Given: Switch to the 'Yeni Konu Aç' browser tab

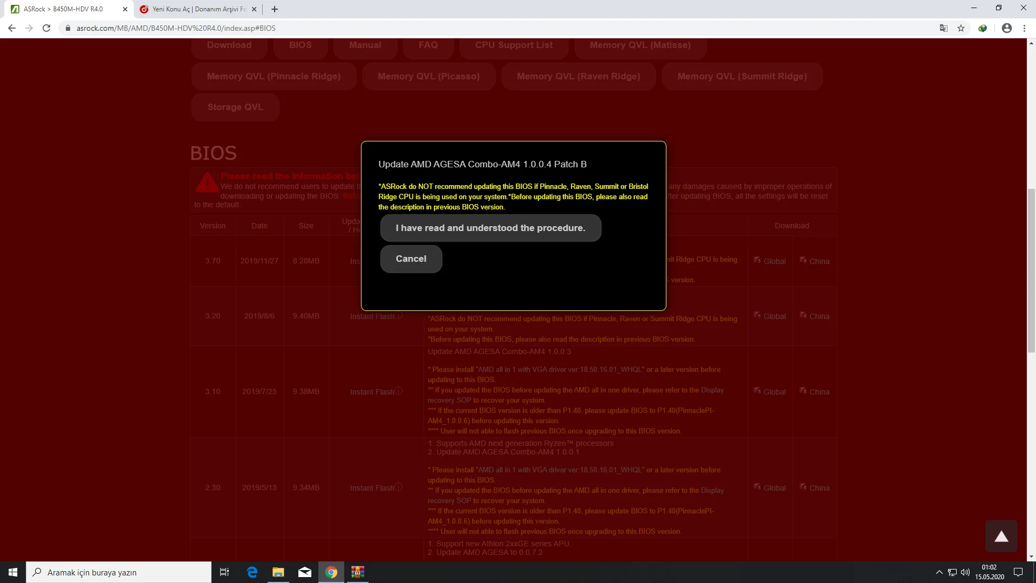Looking at the screenshot, I should point(198,9).
